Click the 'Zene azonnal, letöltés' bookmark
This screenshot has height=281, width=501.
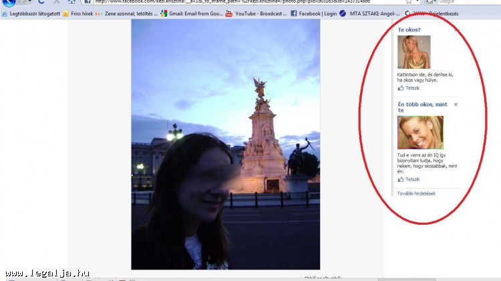coord(131,13)
